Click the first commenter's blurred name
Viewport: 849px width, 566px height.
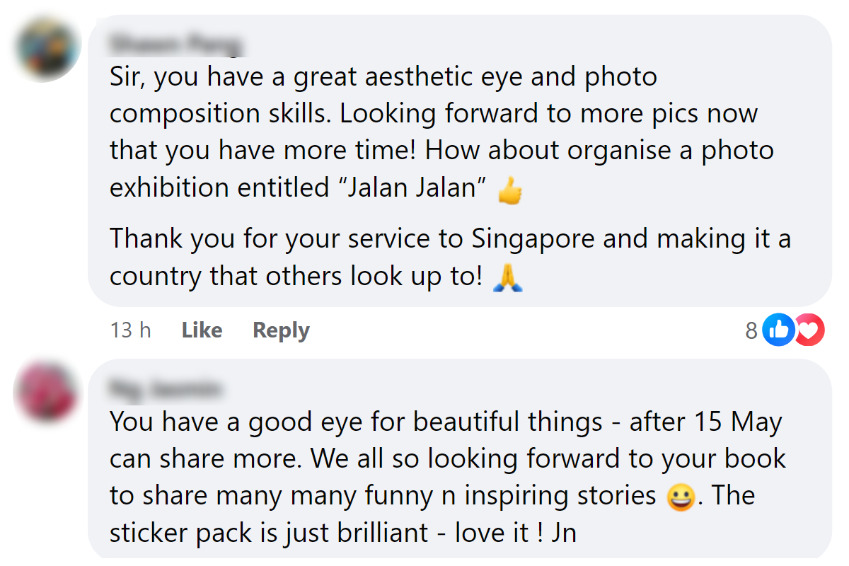coord(175,45)
